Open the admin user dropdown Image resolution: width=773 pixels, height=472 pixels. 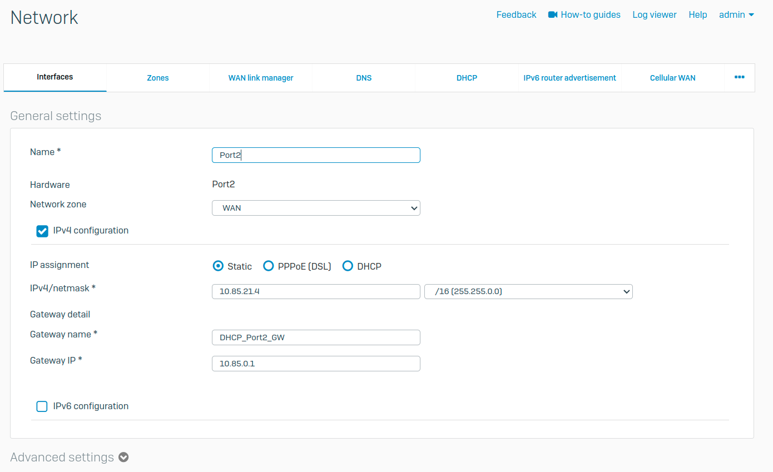click(x=736, y=15)
